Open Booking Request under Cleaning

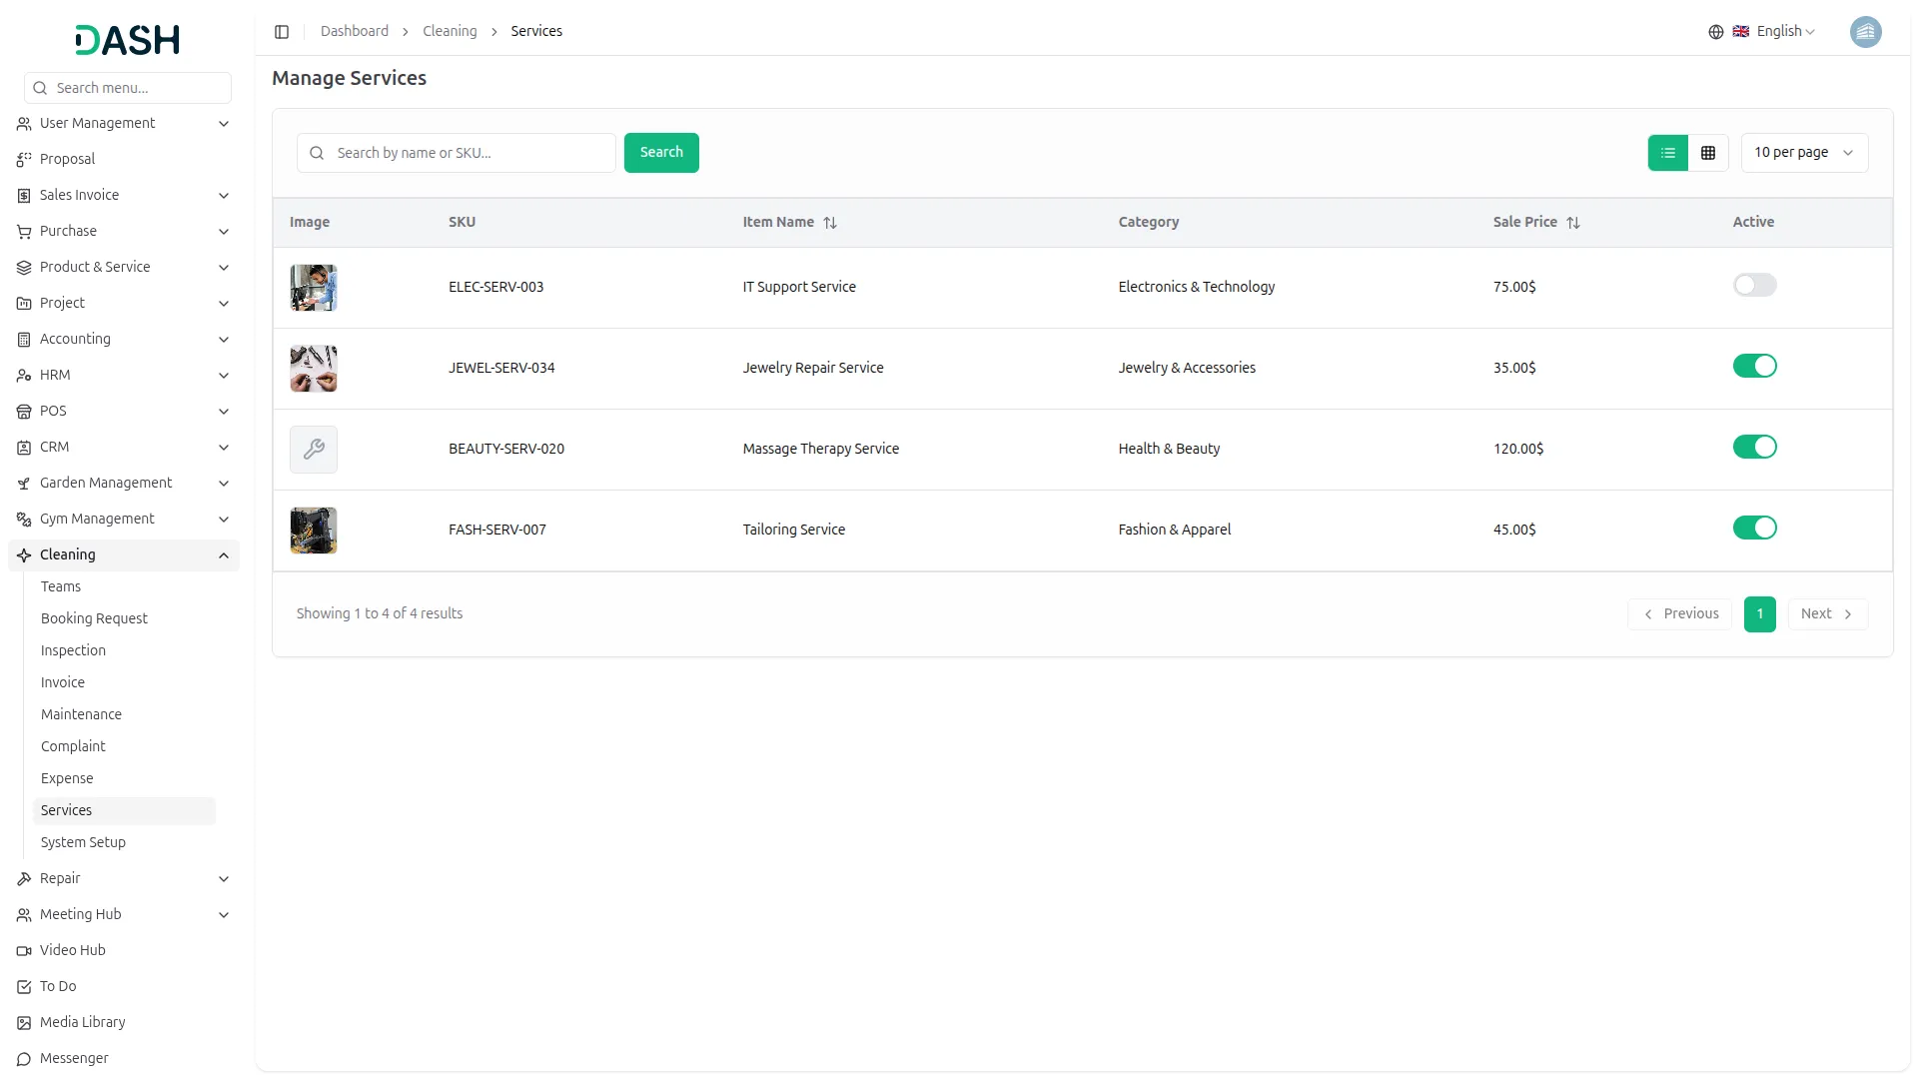click(x=94, y=618)
